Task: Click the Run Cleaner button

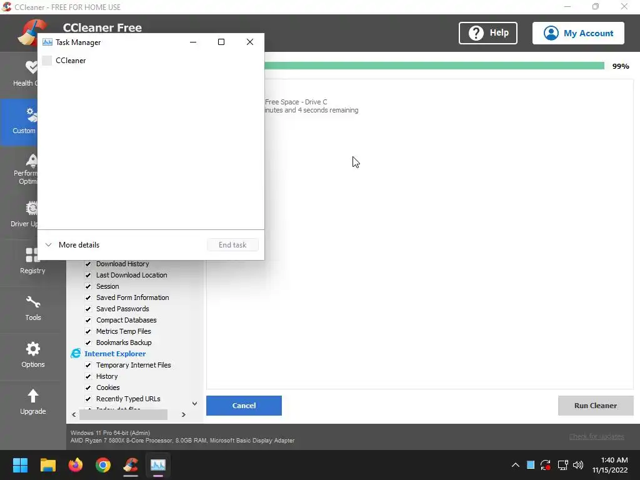Action: click(596, 405)
